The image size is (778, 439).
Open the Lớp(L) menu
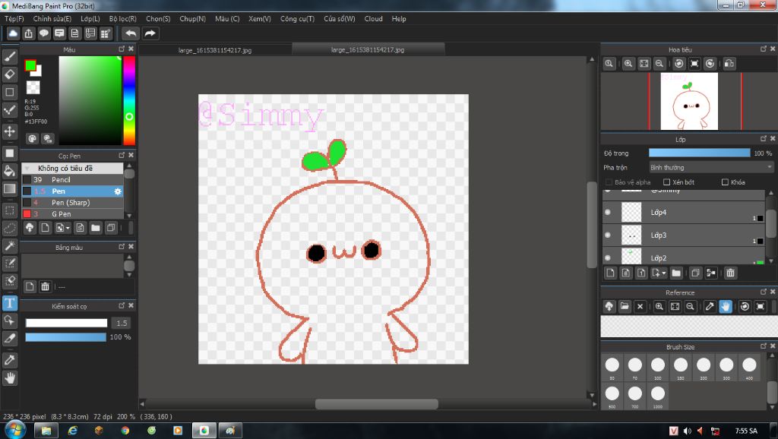90,19
